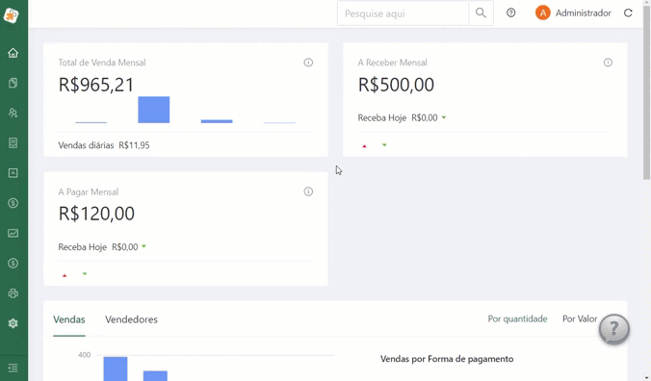
Task: Open the chart reports sidebar icon
Action: [13, 233]
